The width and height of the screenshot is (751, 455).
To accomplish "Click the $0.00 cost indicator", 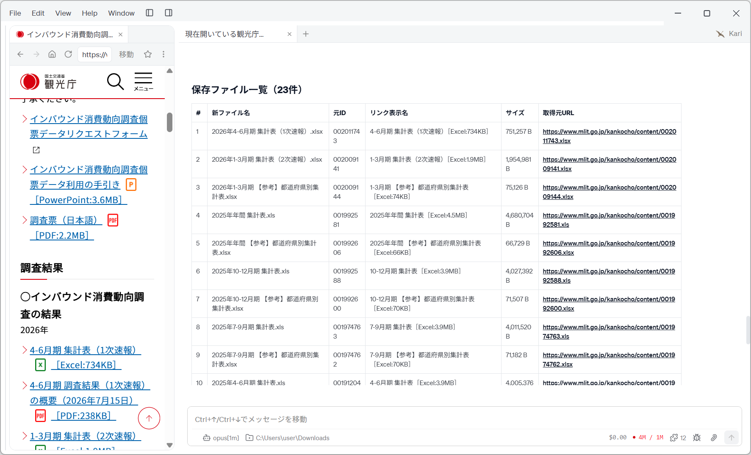I will [618, 438].
